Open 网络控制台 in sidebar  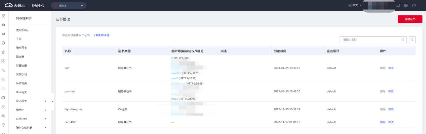pyautogui.click(x=24, y=18)
